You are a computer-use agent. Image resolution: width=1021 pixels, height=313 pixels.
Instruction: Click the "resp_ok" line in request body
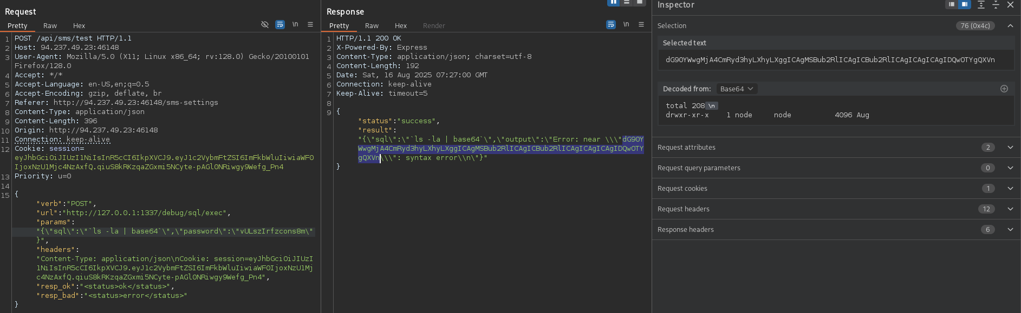tap(106, 287)
